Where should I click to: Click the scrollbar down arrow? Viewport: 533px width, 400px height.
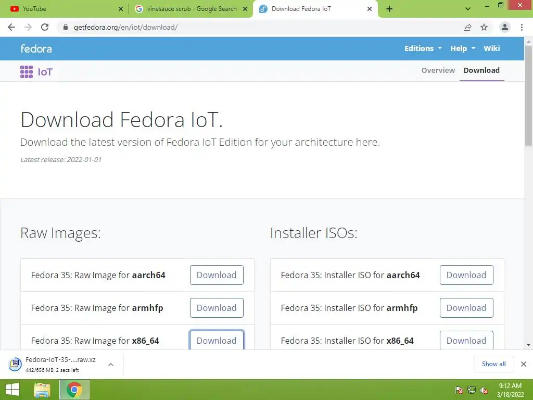(x=528, y=345)
